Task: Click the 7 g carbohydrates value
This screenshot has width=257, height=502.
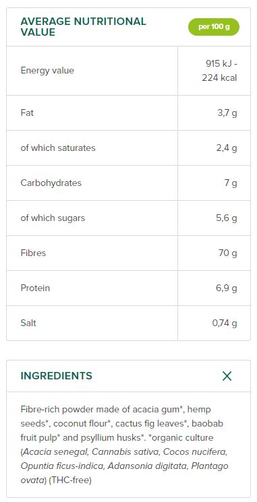Action: pyautogui.click(x=231, y=183)
